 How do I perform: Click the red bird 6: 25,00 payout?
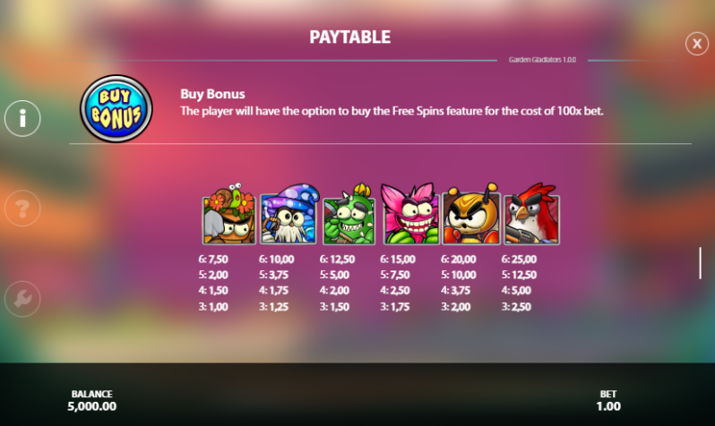(519, 260)
